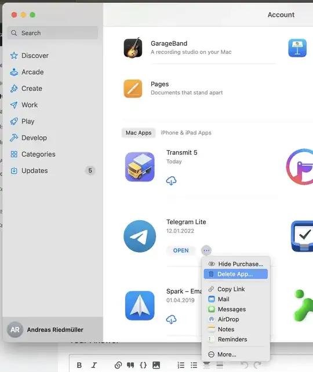Click Bold in the background editor toolbar
Image resolution: width=313 pixels, height=372 pixels.
(79, 365)
